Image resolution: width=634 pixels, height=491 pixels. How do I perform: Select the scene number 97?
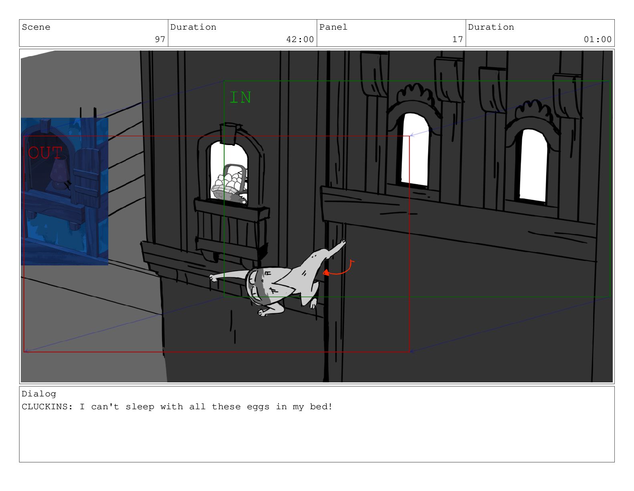(160, 39)
